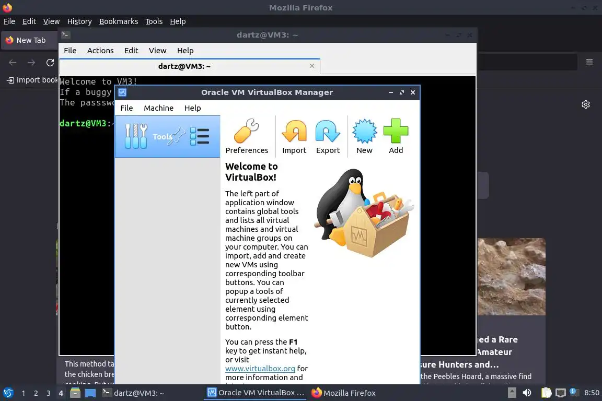The height and width of the screenshot is (401, 602).
Task: Open the terminal window's View menu
Action: pyautogui.click(x=157, y=51)
